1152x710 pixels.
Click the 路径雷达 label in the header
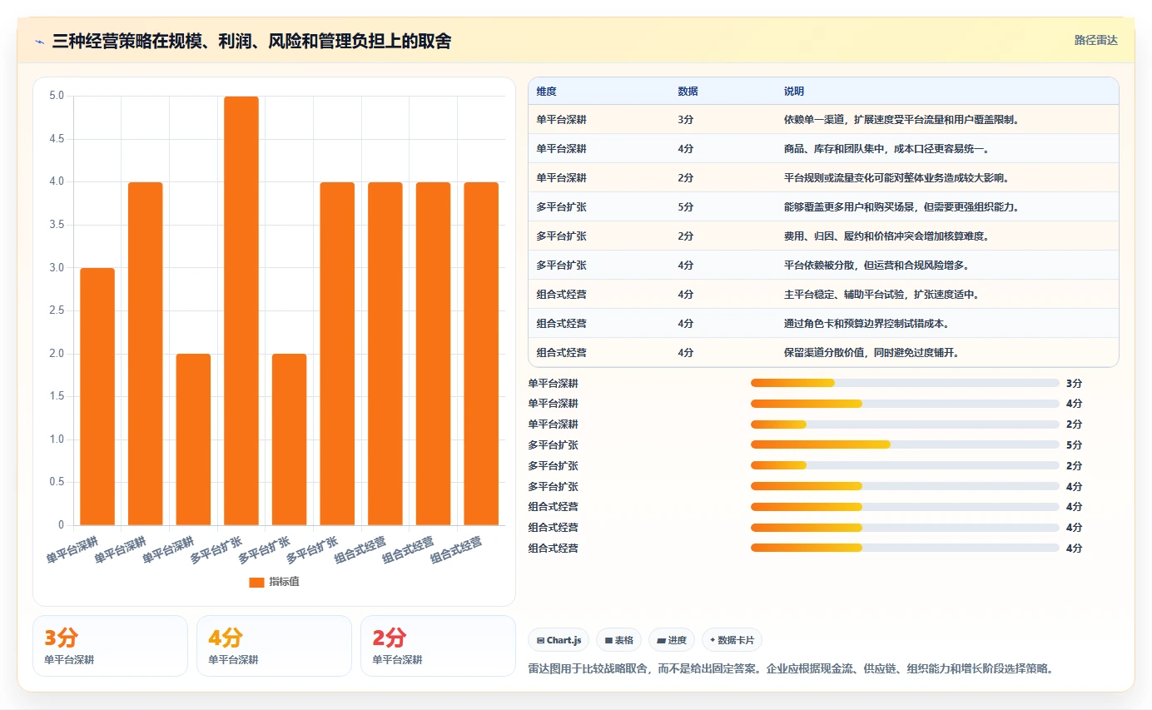click(x=1096, y=40)
